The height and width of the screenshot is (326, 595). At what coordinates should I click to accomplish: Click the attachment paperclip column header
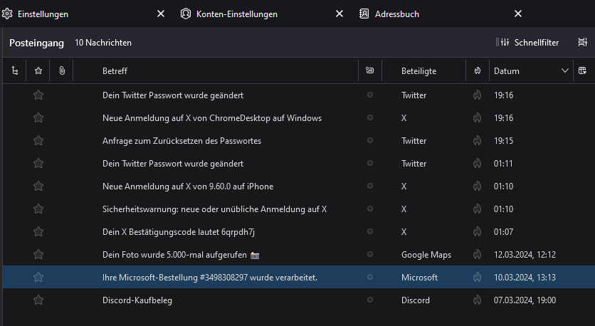pyautogui.click(x=62, y=71)
